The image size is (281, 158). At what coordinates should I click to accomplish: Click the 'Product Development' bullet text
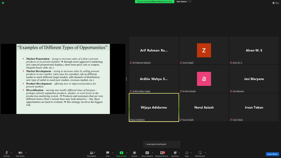coord(39,84)
